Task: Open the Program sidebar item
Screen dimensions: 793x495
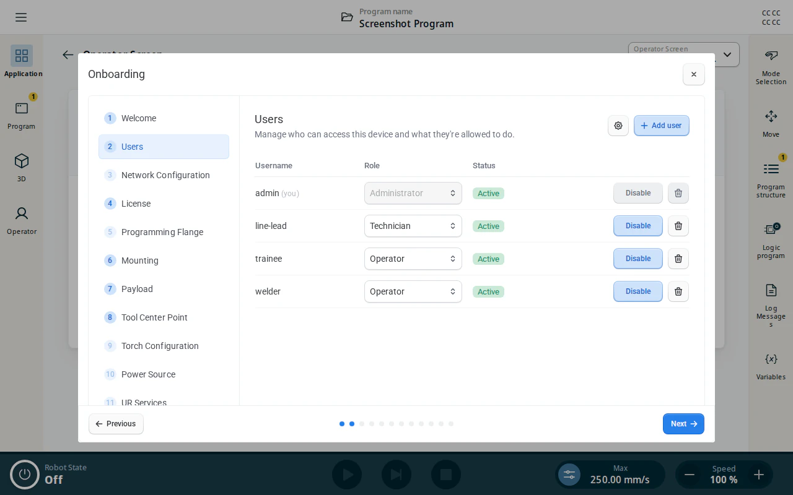Action: [22, 114]
